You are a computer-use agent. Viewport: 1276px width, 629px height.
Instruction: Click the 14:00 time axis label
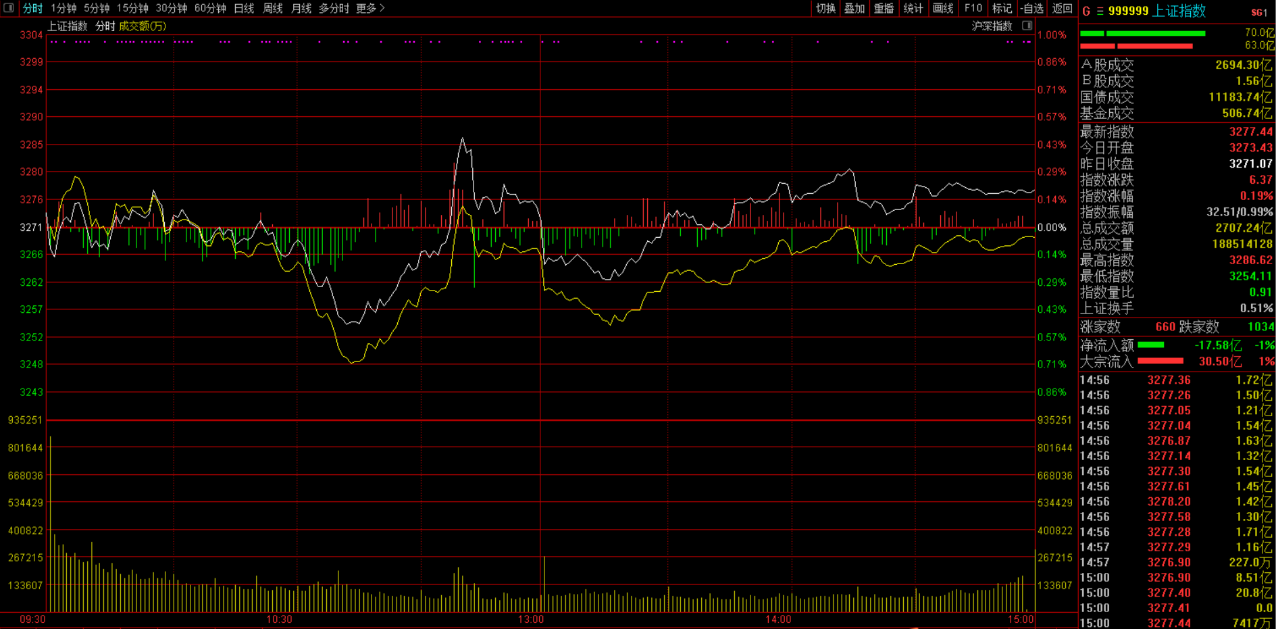[x=778, y=620]
